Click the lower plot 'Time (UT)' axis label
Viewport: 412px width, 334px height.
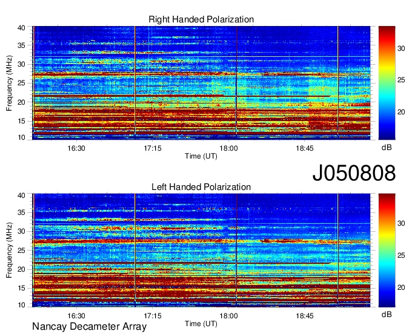tap(201, 324)
